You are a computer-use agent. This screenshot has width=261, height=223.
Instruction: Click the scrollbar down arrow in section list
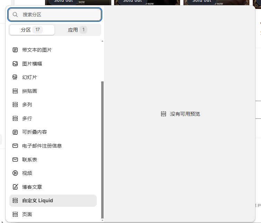pos(102,220)
